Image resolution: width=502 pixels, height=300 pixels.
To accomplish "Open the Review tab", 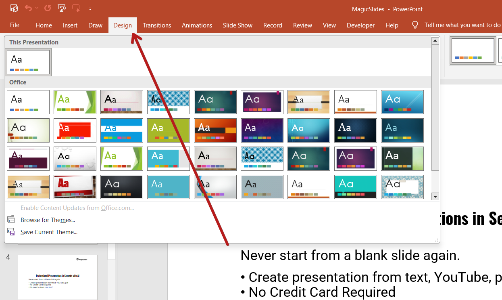I will click(302, 25).
